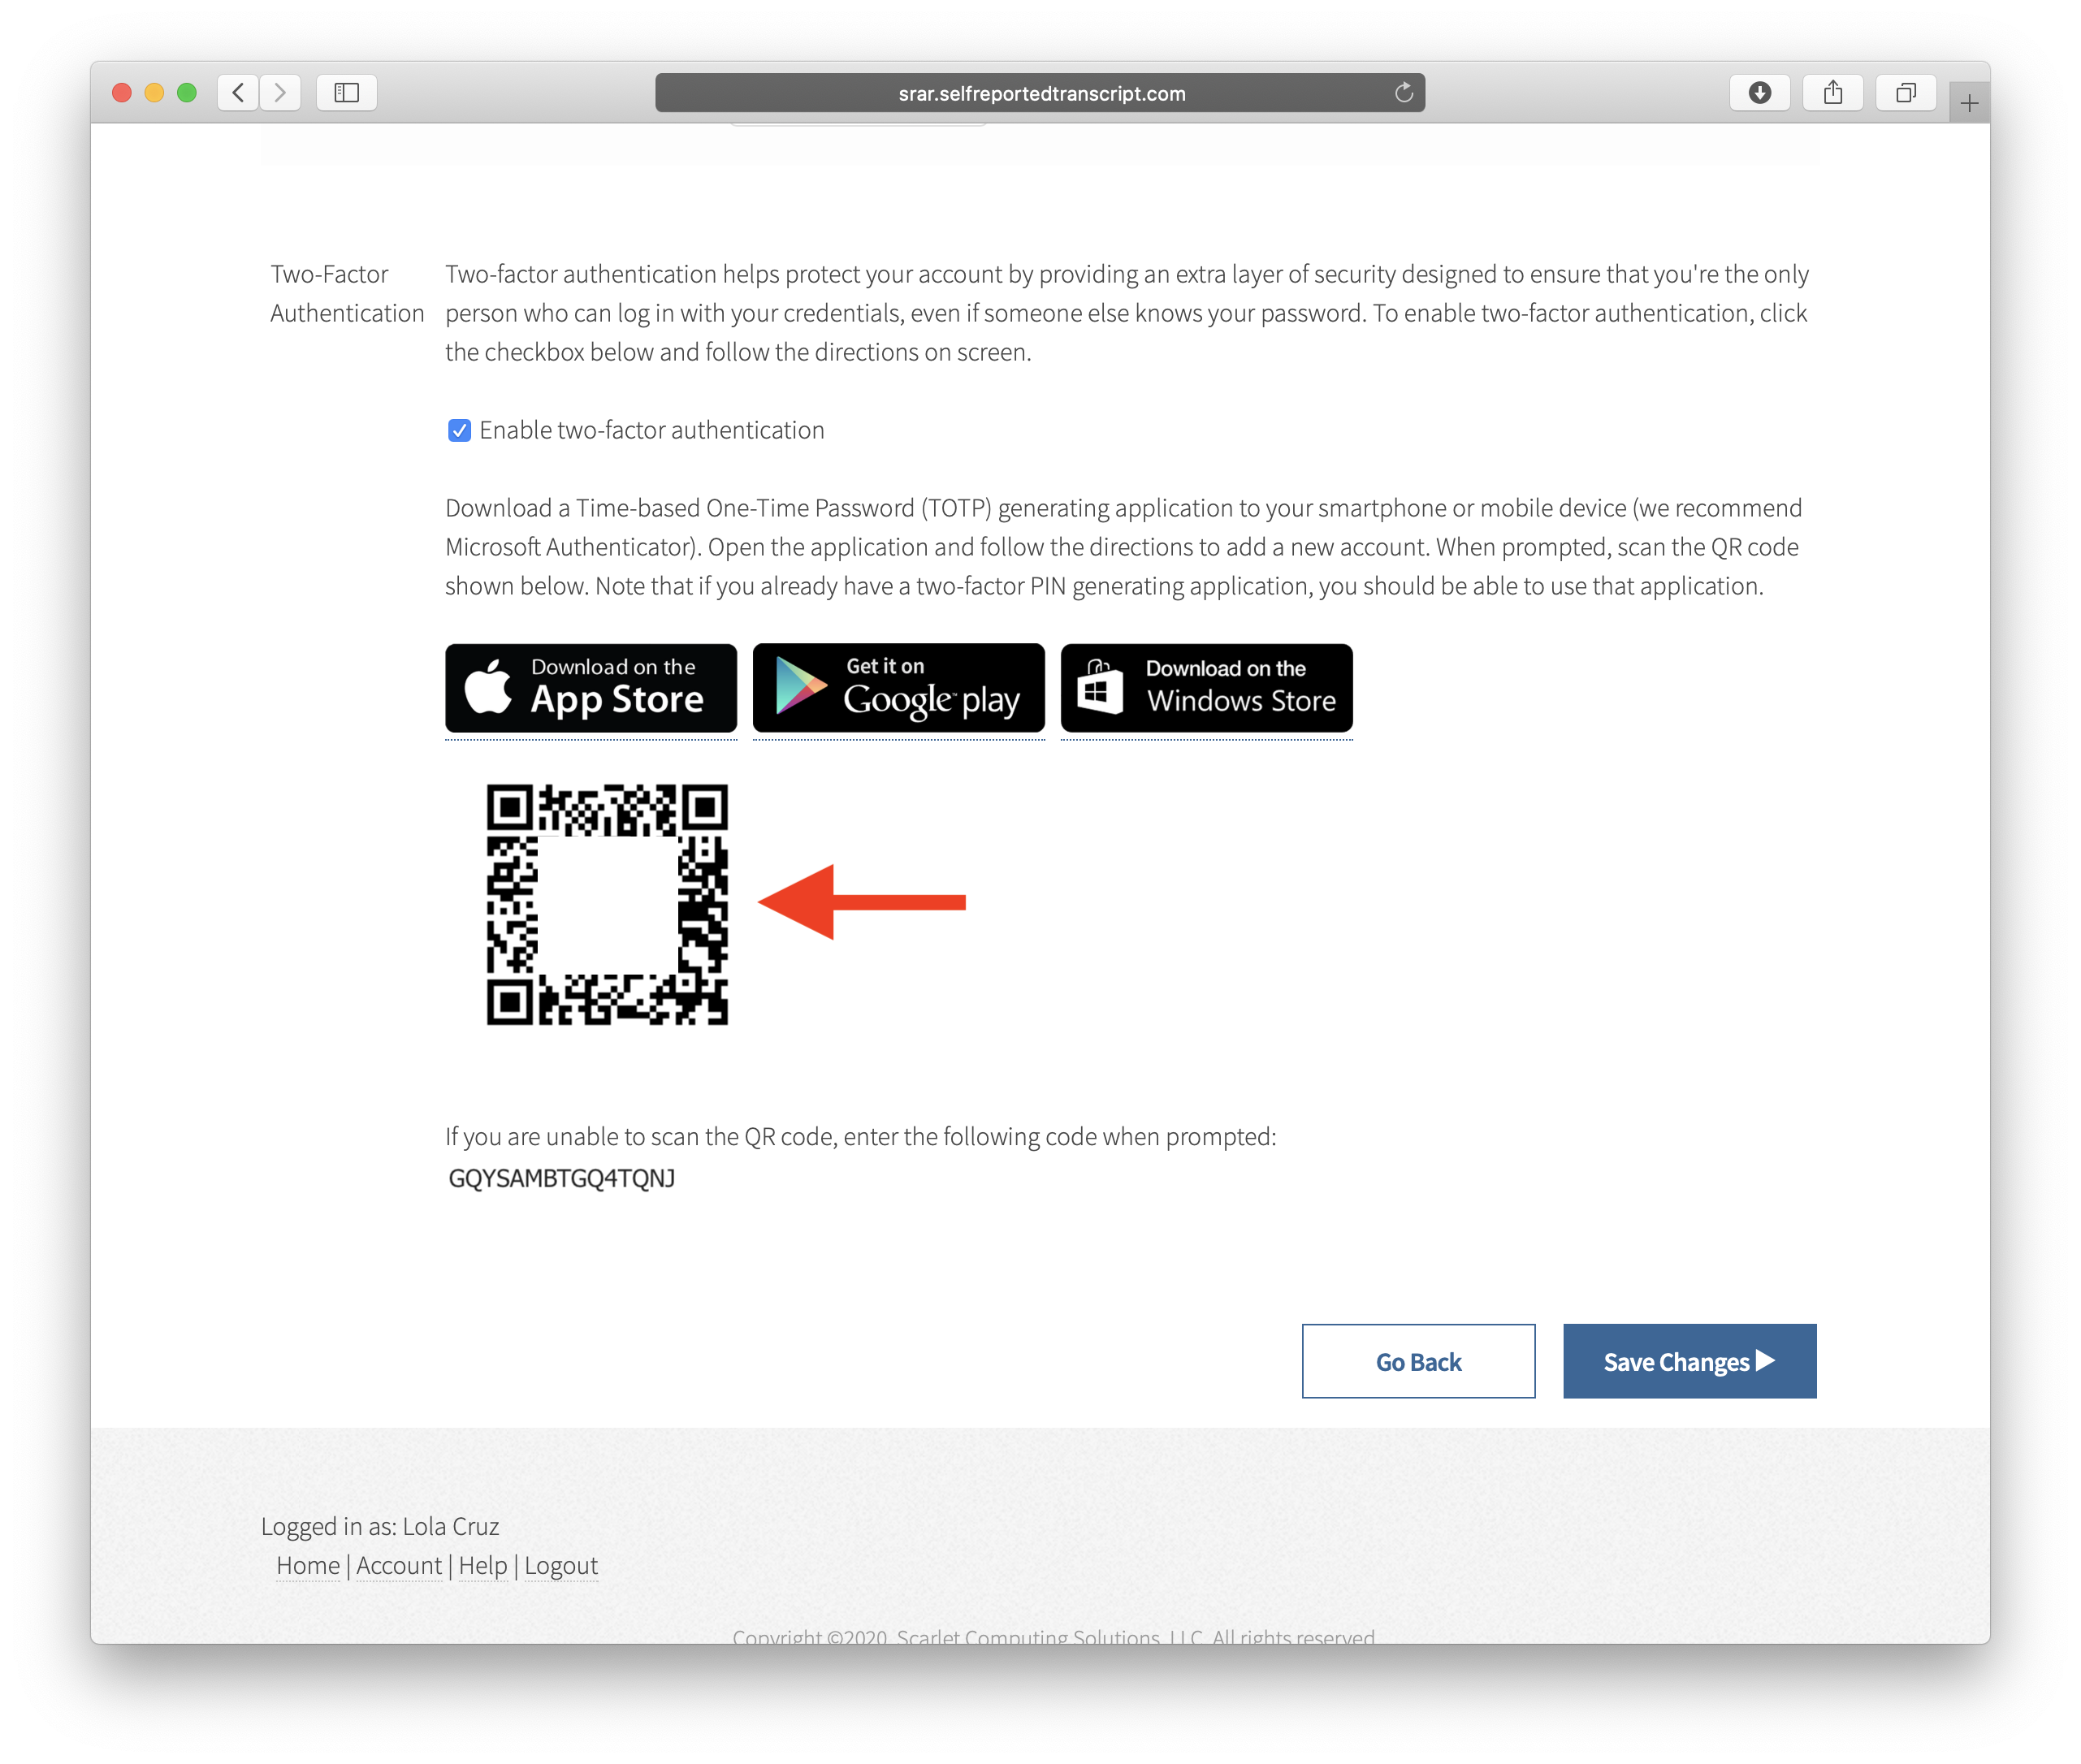2081x1764 pixels.
Task: Click Go Back button
Action: [1417, 1361]
